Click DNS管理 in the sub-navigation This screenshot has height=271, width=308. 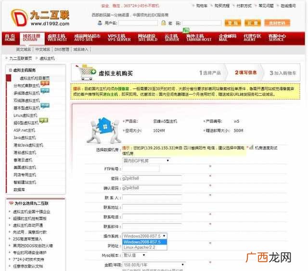pyautogui.click(x=62, y=49)
